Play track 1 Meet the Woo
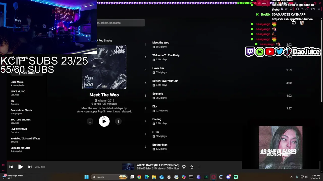The image size is (323, 181). click(x=161, y=43)
